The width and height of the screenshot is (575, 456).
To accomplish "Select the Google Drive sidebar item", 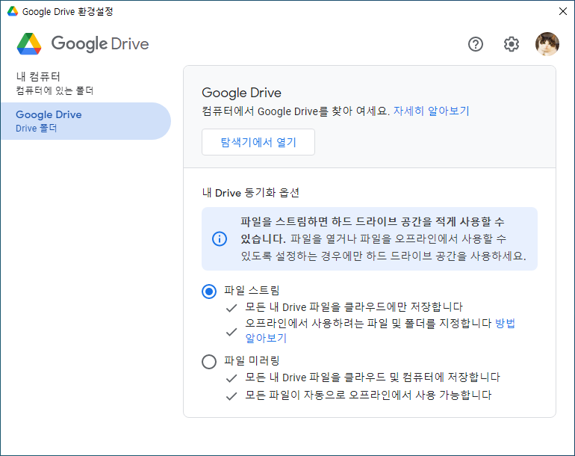I will (86, 121).
